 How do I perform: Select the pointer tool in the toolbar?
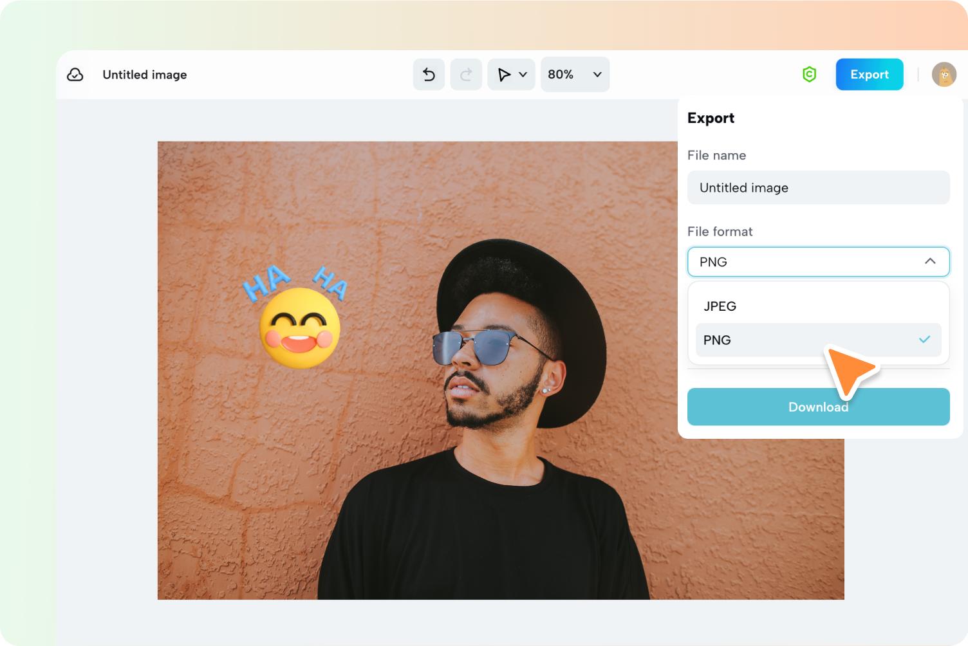505,74
